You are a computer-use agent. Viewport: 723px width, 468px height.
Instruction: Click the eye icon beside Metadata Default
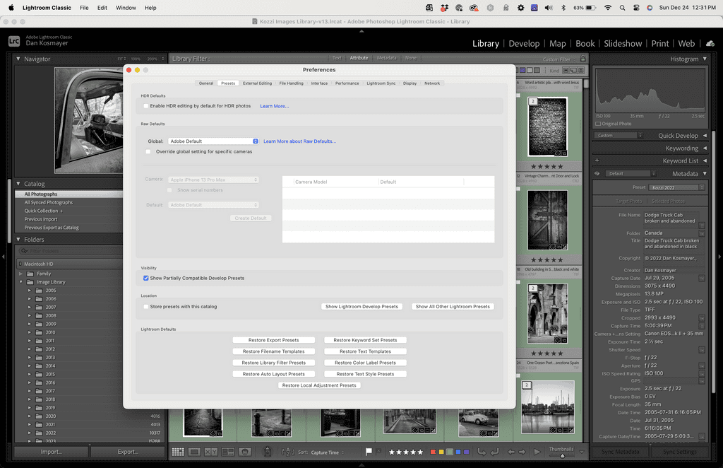tap(597, 173)
